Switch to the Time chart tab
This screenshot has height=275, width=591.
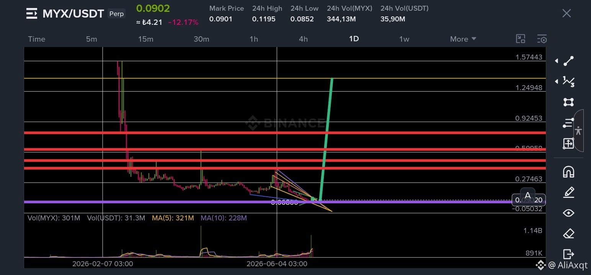pos(37,39)
